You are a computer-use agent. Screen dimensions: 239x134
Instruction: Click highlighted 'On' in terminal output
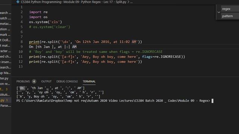22,88
